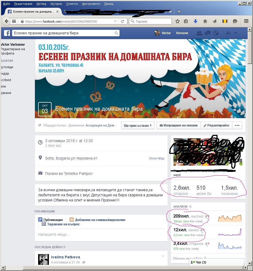Open the История menu
The image size is (253, 271).
pyautogui.click(x=56, y=4)
